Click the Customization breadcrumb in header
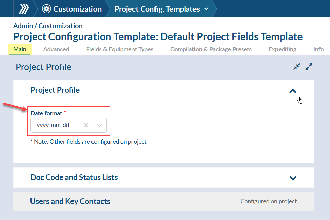The width and height of the screenshot is (330, 220). pos(77,9)
